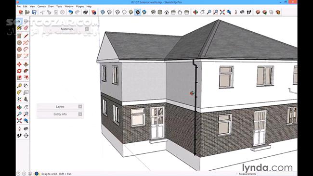The width and height of the screenshot is (313, 176).
Task: Toggle Back Edges face style
Action: (109, 12)
